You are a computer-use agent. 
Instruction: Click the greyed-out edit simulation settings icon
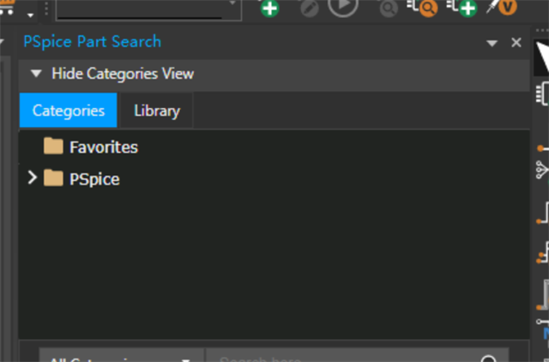pyautogui.click(x=309, y=8)
